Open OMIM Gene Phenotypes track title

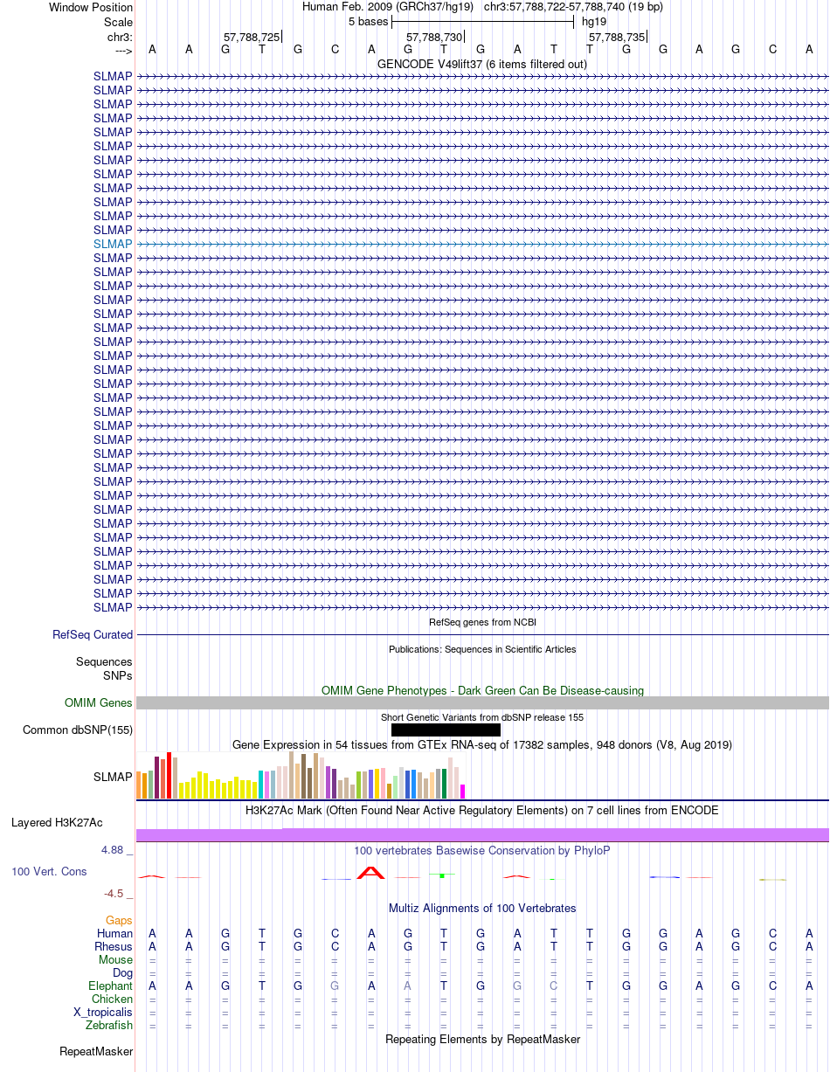[482, 691]
